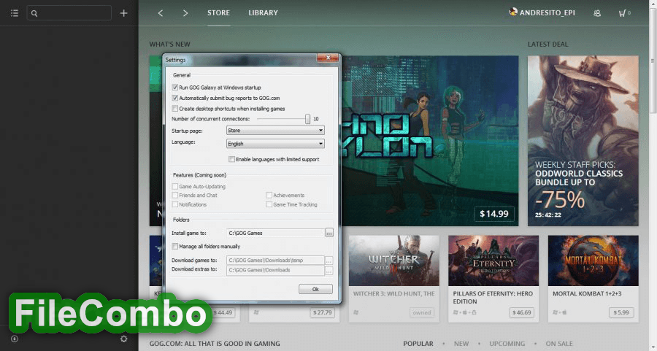Select the NEW filter
This screenshot has width=657, height=351.
pos(461,344)
